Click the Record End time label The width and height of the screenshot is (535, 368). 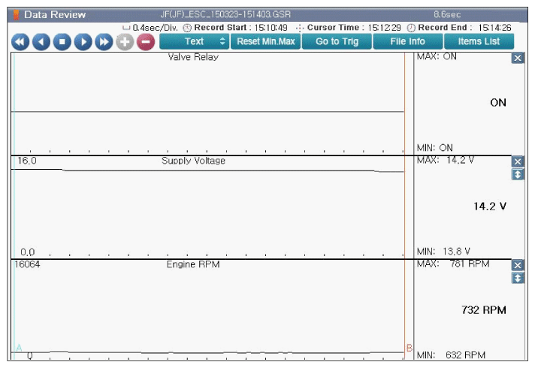pyautogui.click(x=464, y=28)
